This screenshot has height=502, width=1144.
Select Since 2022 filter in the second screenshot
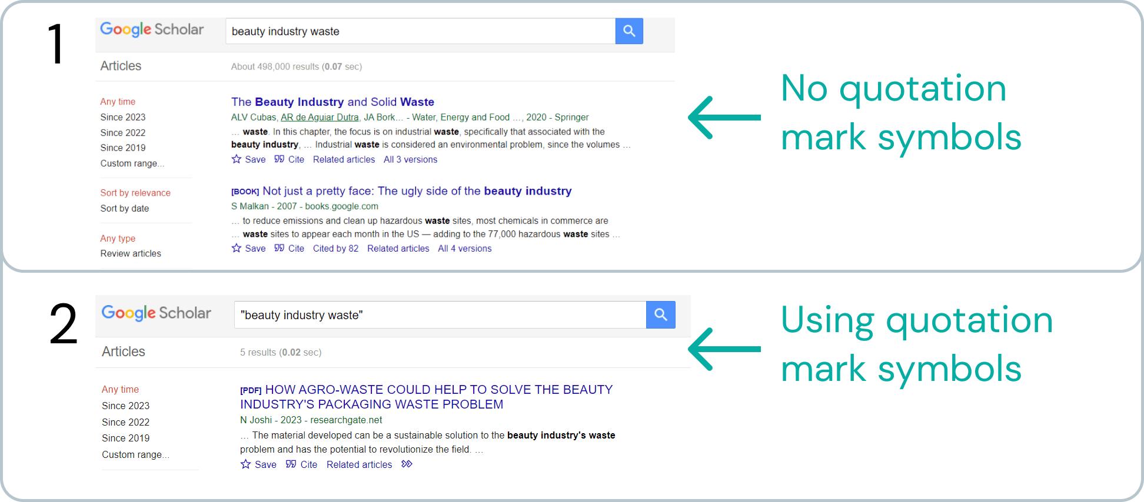click(125, 422)
